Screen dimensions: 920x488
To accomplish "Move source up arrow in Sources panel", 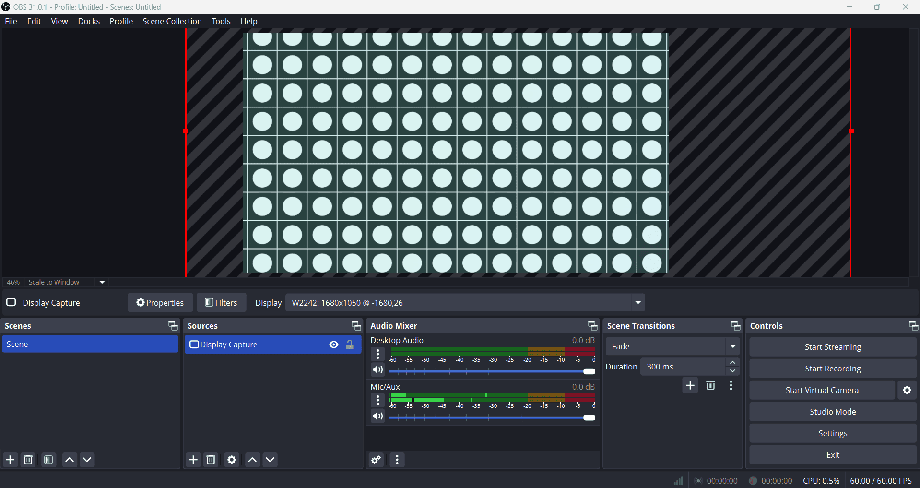I will (253, 460).
